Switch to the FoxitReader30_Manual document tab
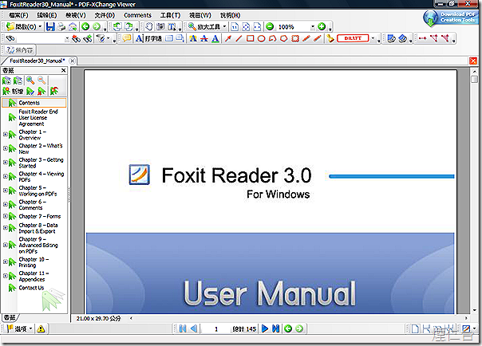This screenshot has width=482, height=346. coord(38,61)
